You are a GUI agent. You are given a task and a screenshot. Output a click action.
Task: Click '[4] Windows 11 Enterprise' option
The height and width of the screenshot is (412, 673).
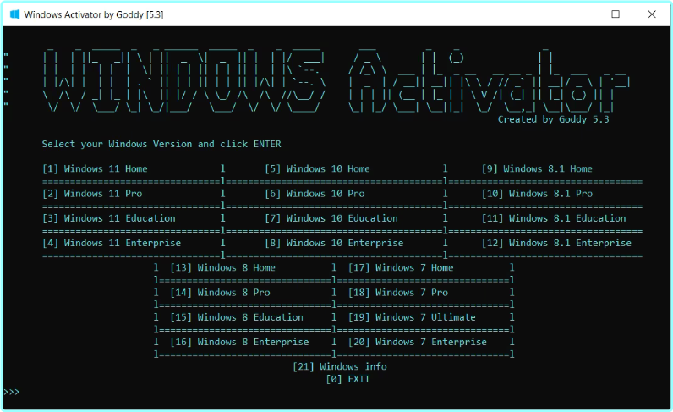112,243
